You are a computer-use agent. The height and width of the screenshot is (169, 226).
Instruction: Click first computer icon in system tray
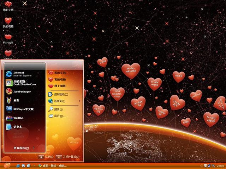coord(206,166)
